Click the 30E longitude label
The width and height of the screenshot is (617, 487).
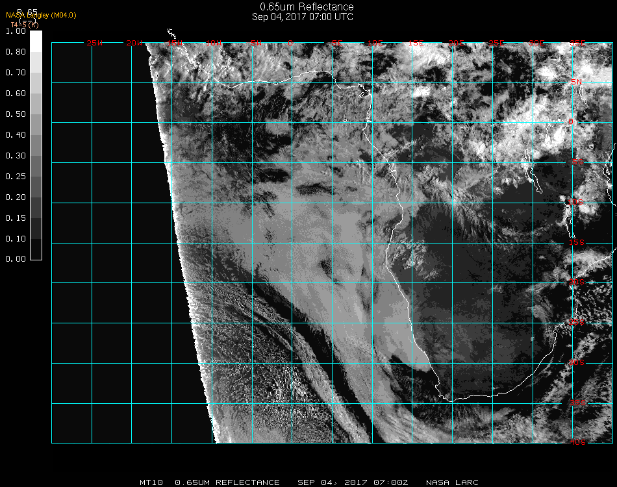(536, 43)
